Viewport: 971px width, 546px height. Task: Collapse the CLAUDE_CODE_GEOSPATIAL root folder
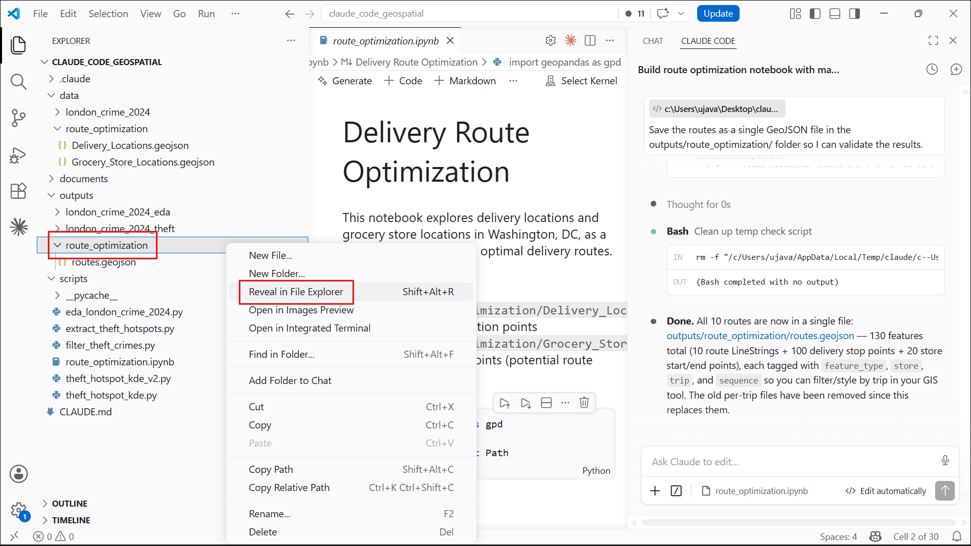tap(45, 62)
